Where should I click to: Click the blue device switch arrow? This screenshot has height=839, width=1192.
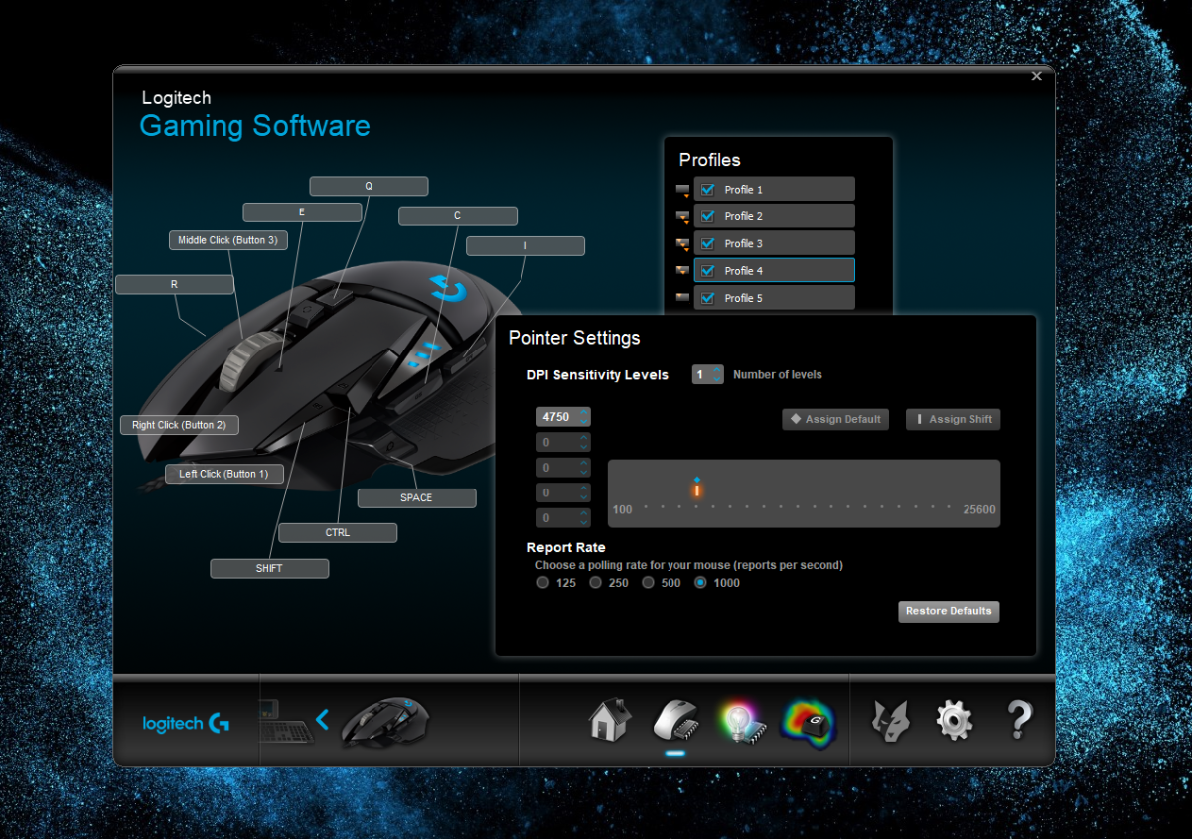pos(322,720)
